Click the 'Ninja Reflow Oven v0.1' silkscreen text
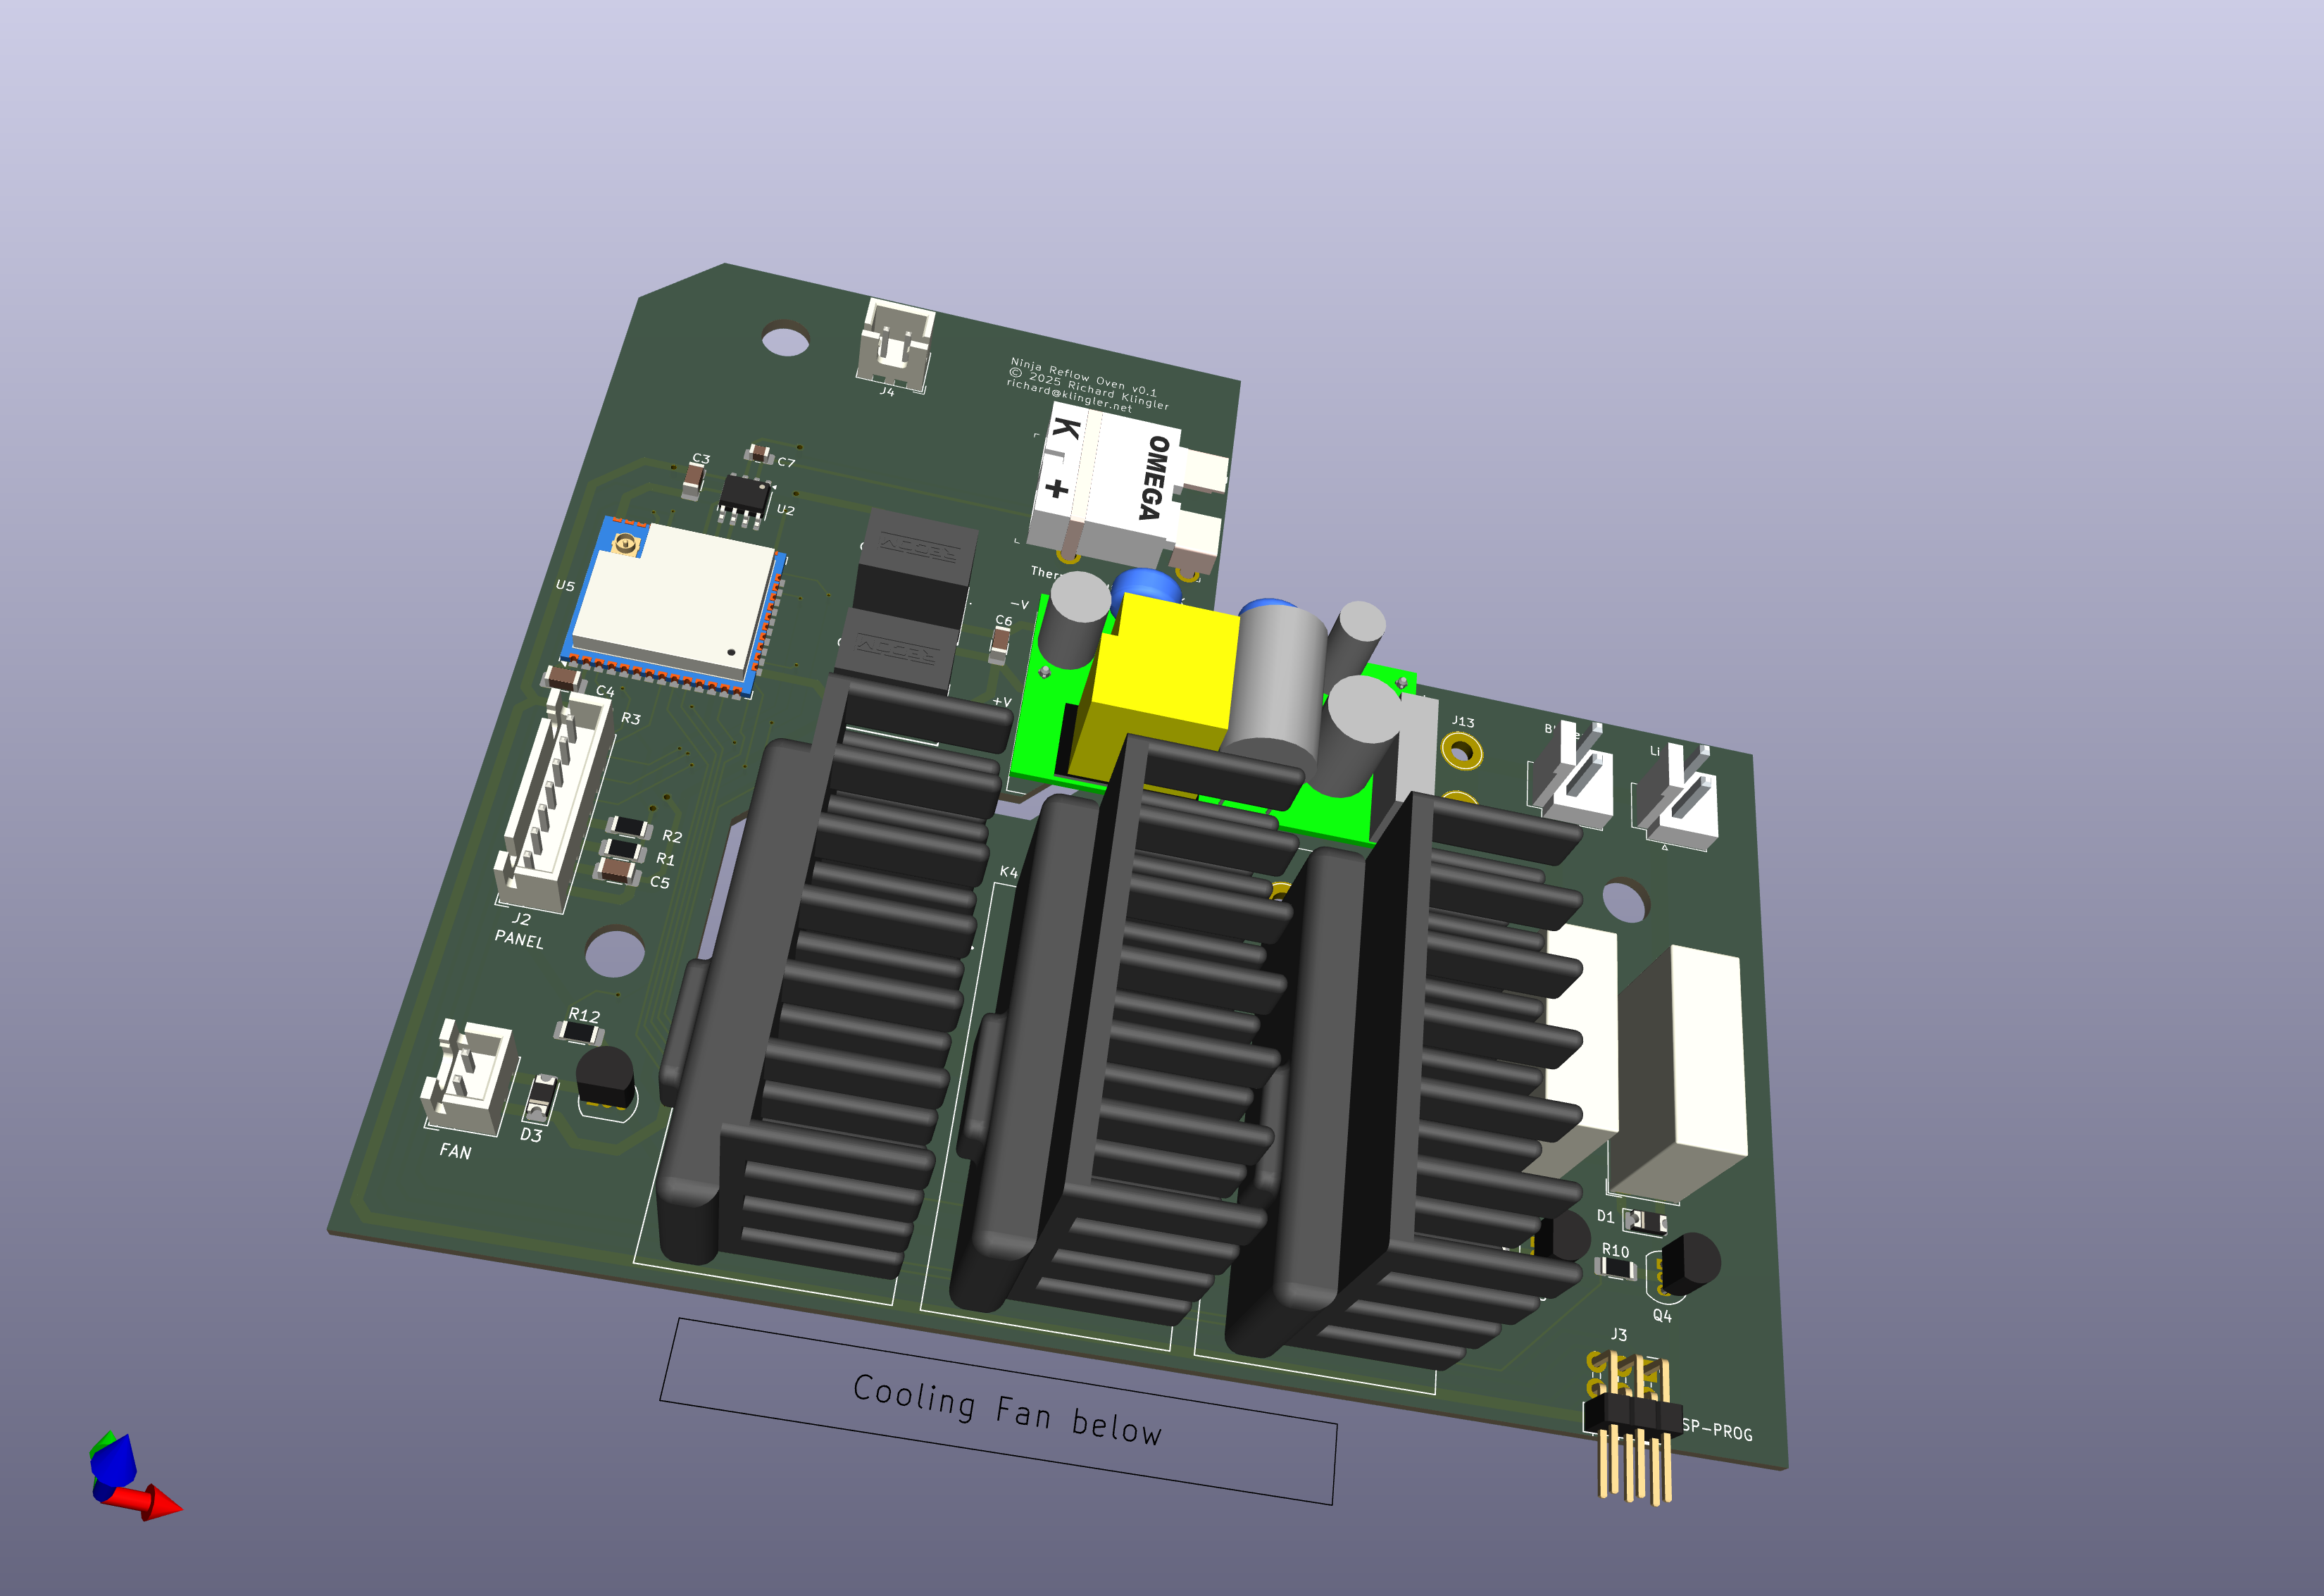Image resolution: width=2324 pixels, height=1596 pixels. pos(1083,377)
